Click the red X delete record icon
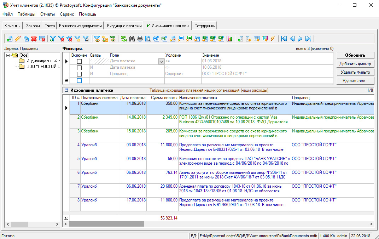 click(34, 39)
